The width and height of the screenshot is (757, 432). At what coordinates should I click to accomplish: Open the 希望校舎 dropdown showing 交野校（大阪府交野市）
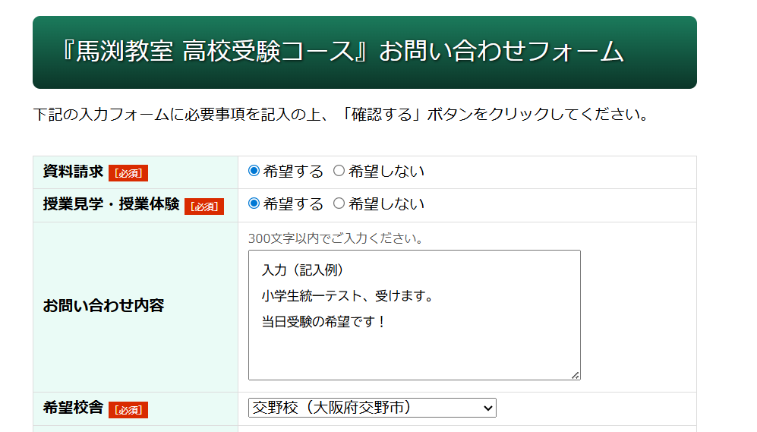[364, 408]
